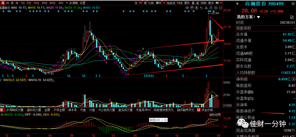The image size is (296, 137).
Task: Select the 30分 period
Action: pyautogui.click(x=44, y=3)
